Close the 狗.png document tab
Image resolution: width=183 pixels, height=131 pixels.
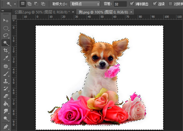[x=131, y=12]
